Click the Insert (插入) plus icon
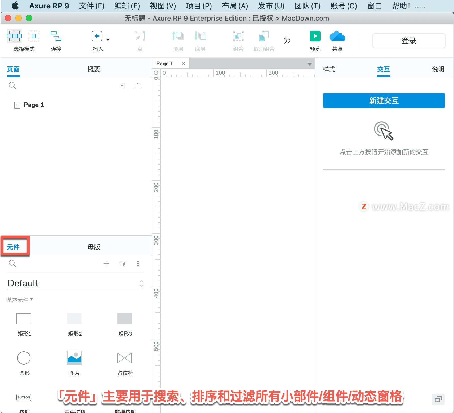The width and height of the screenshot is (454, 413). [x=97, y=36]
